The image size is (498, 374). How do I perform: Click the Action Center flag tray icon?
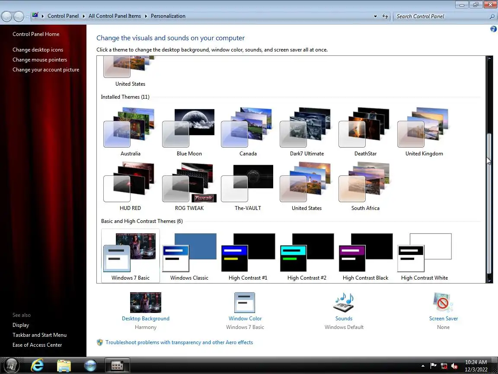(x=433, y=366)
